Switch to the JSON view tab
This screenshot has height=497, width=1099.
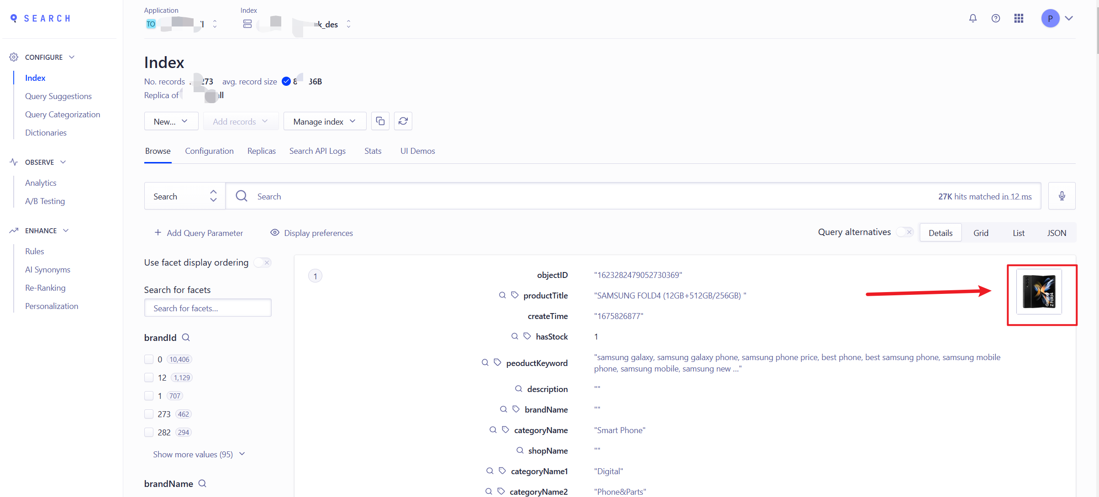tap(1057, 232)
